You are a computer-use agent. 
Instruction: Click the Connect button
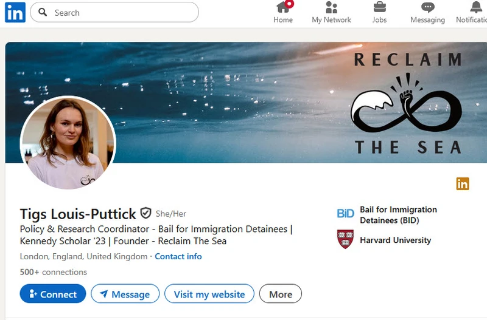(x=53, y=294)
